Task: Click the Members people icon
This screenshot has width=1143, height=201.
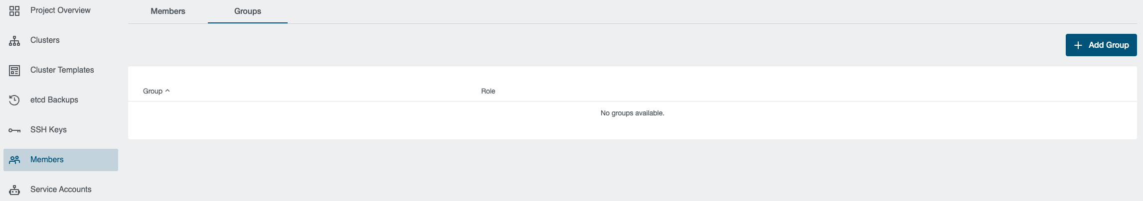Action: 14,160
